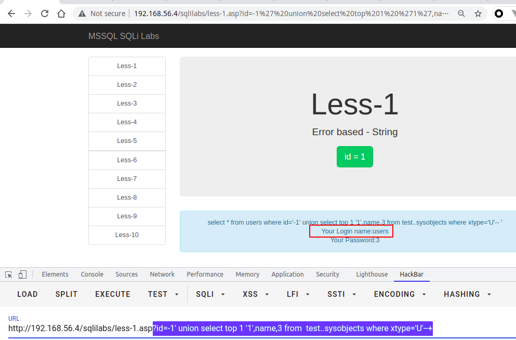The width and height of the screenshot is (516, 340).
Task: Bookmark this page with the star icon
Action: (478, 14)
